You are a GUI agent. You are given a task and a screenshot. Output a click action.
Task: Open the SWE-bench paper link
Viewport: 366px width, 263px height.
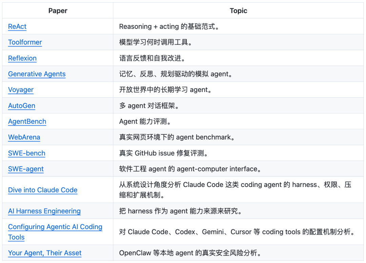pos(27,153)
